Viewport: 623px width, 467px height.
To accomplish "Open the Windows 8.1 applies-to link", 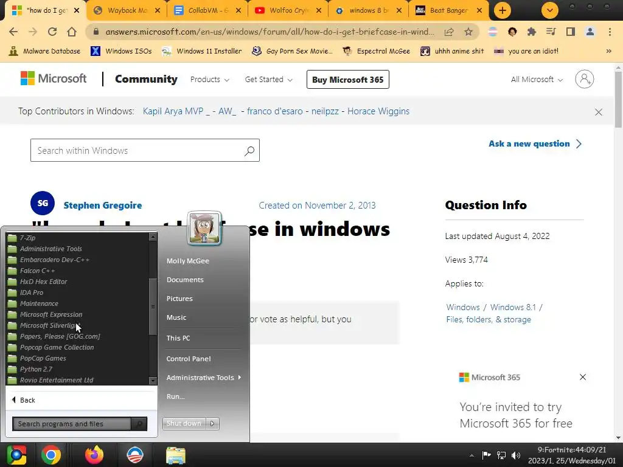I will point(513,307).
